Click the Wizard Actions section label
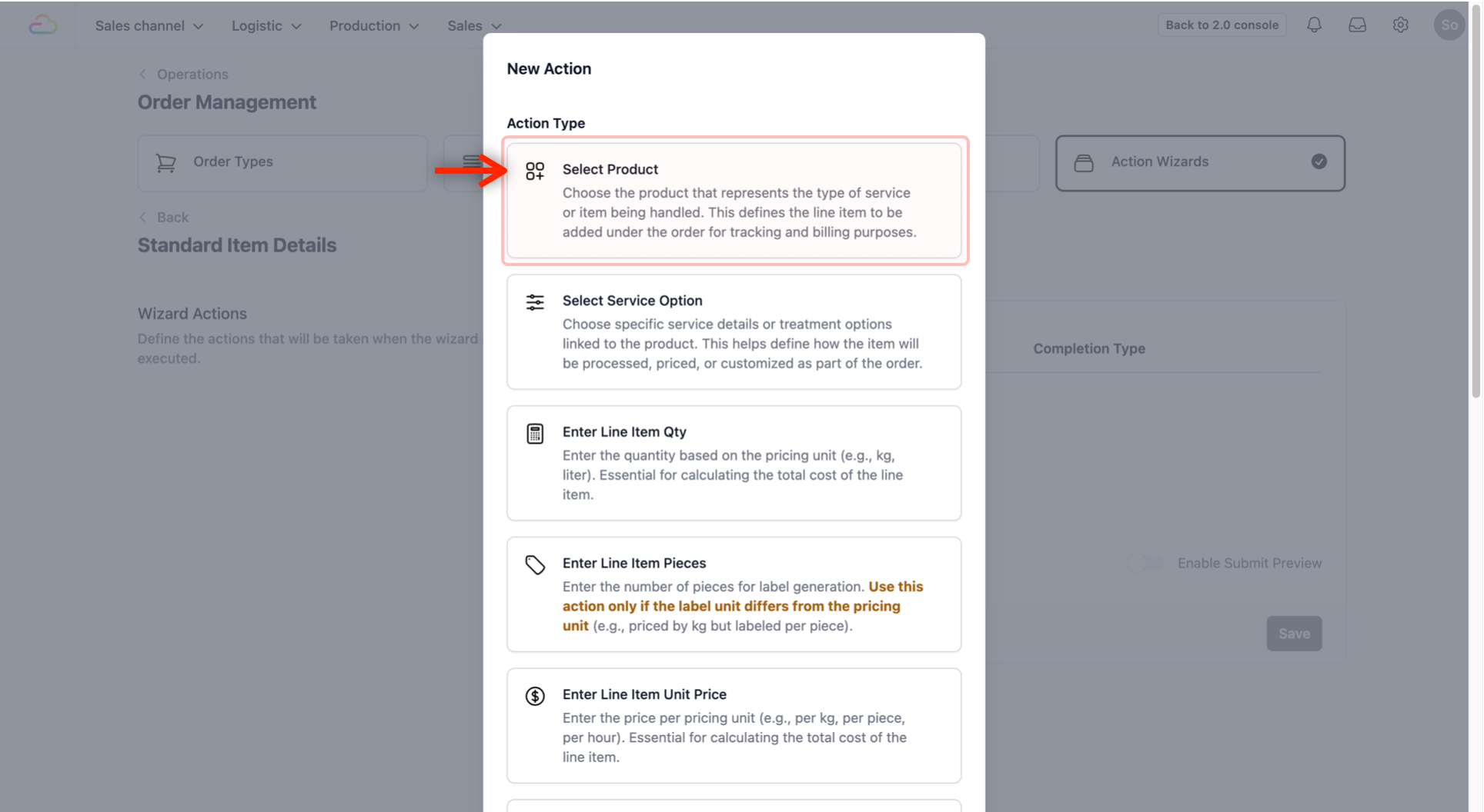The height and width of the screenshot is (812, 1484). 192,314
